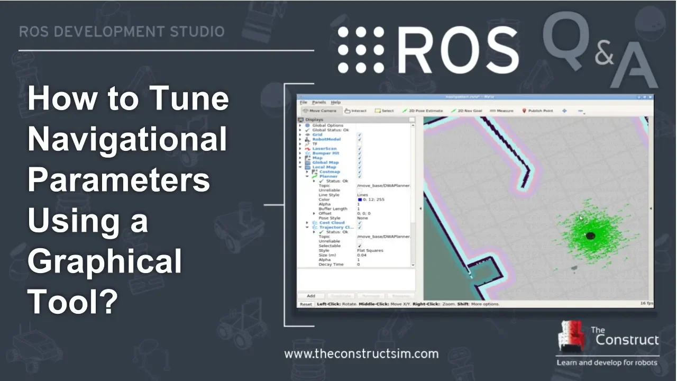Pick the 2D Nav Goal tool
Viewport: 677px width, 381px height.
point(466,111)
